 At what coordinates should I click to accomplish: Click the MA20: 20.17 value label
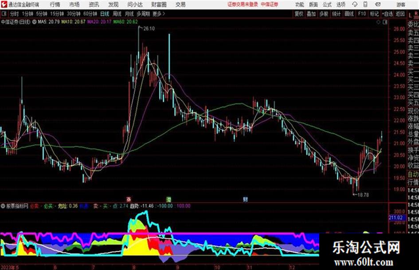pyautogui.click(x=99, y=22)
